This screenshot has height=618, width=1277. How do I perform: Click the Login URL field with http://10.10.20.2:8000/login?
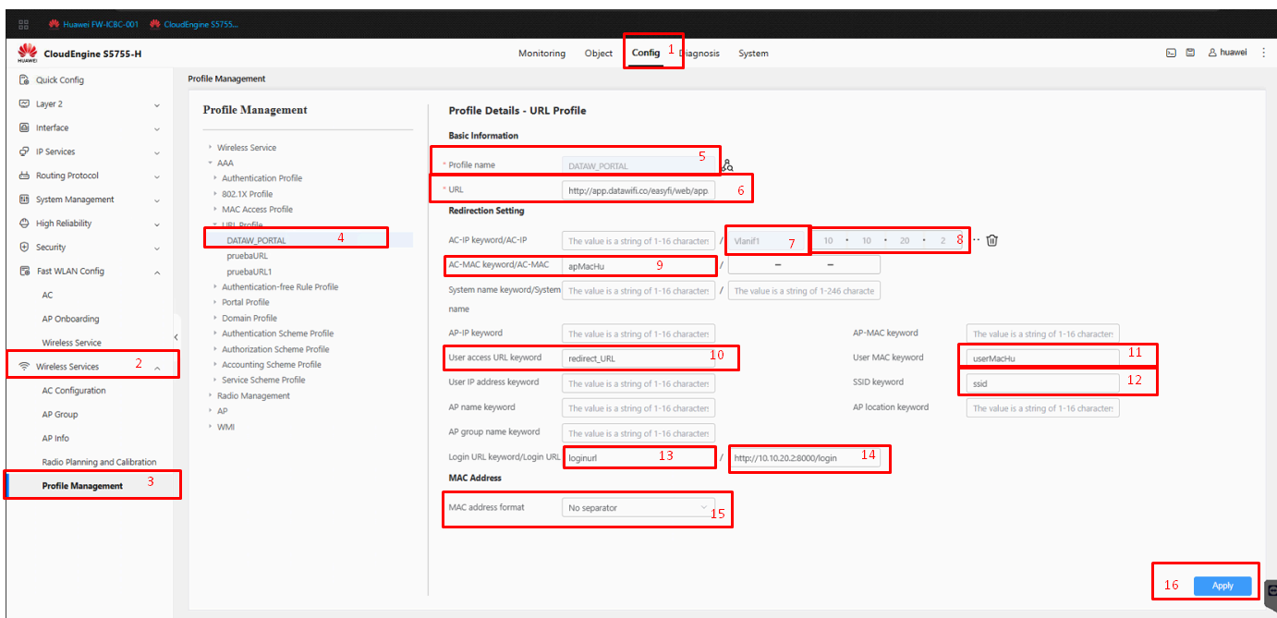(804, 457)
